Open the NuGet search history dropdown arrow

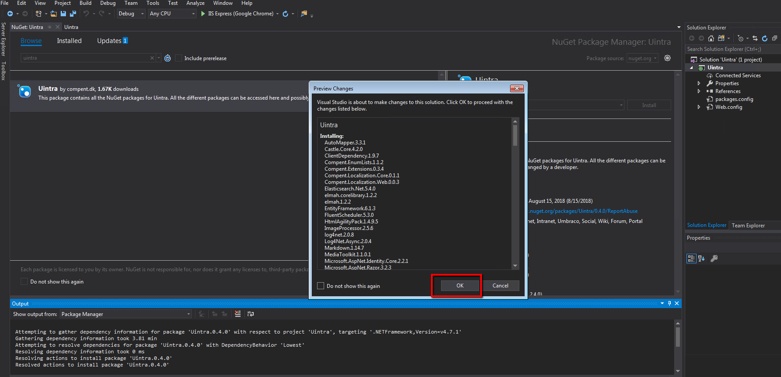point(158,58)
